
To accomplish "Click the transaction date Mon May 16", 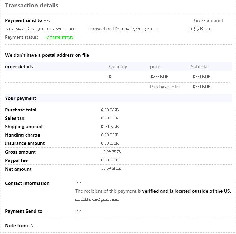I will click(x=41, y=29).
